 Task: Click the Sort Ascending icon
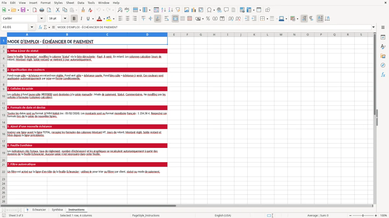[164, 10]
